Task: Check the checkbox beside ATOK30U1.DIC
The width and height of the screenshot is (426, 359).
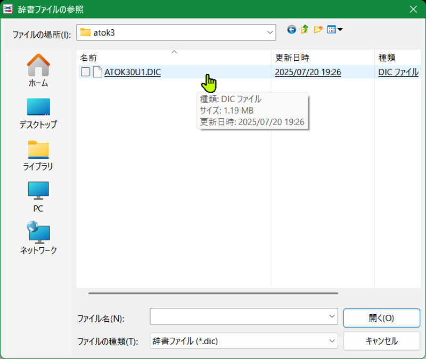Action: 86,72
